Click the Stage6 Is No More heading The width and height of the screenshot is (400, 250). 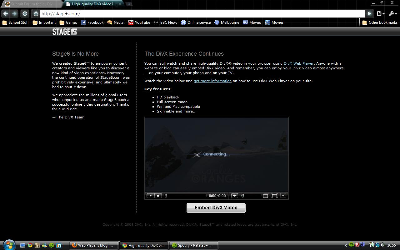click(x=75, y=54)
